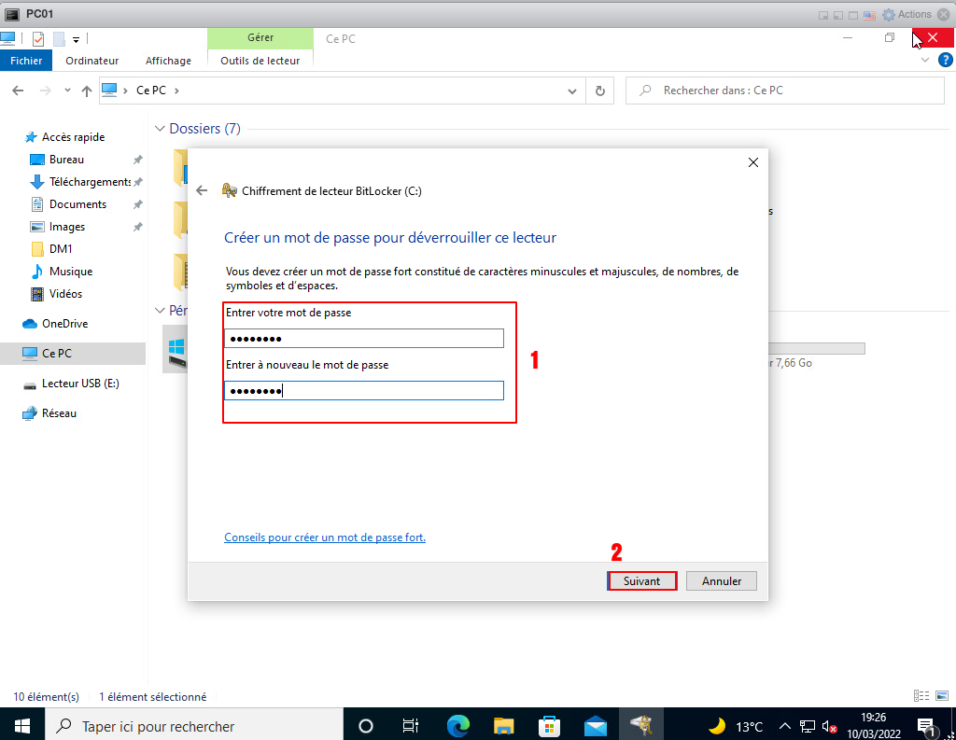The height and width of the screenshot is (740, 956).
Task: Focus the 'Entrer votre mot de passe' field
Action: 364,338
